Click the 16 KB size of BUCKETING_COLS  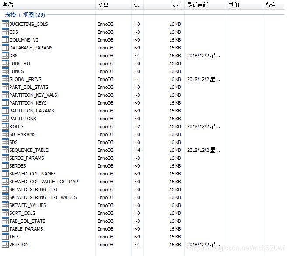175,24
